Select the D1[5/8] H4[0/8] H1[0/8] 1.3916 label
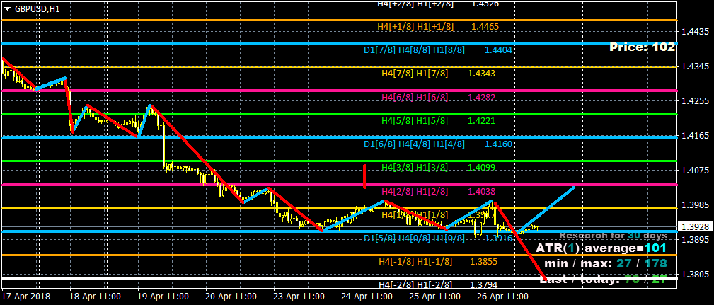Image resolution: width=714 pixels, height=305 pixels. pos(438,238)
